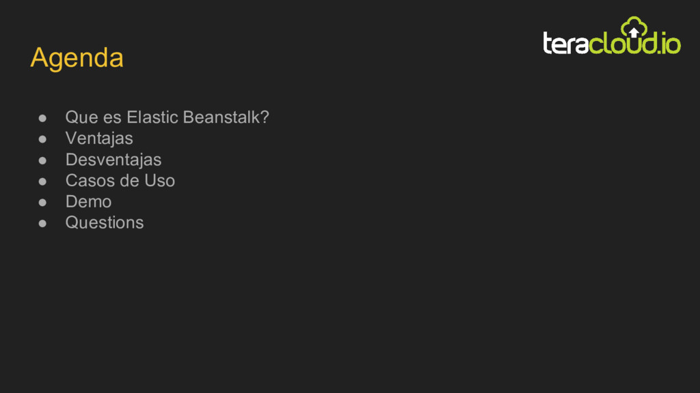Select the Questions agenda item
Screen dimensions: 700x393
(105, 222)
